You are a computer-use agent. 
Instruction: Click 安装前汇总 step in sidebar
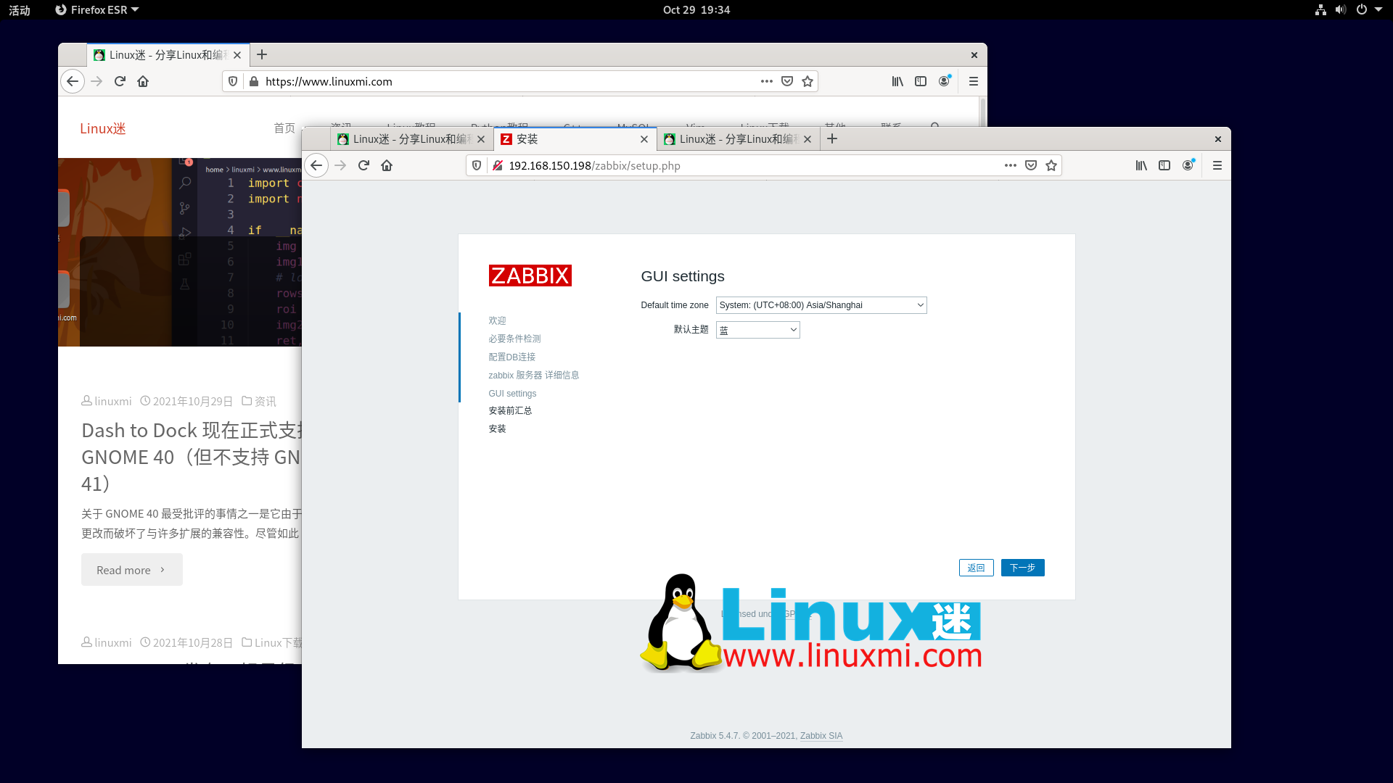(510, 410)
